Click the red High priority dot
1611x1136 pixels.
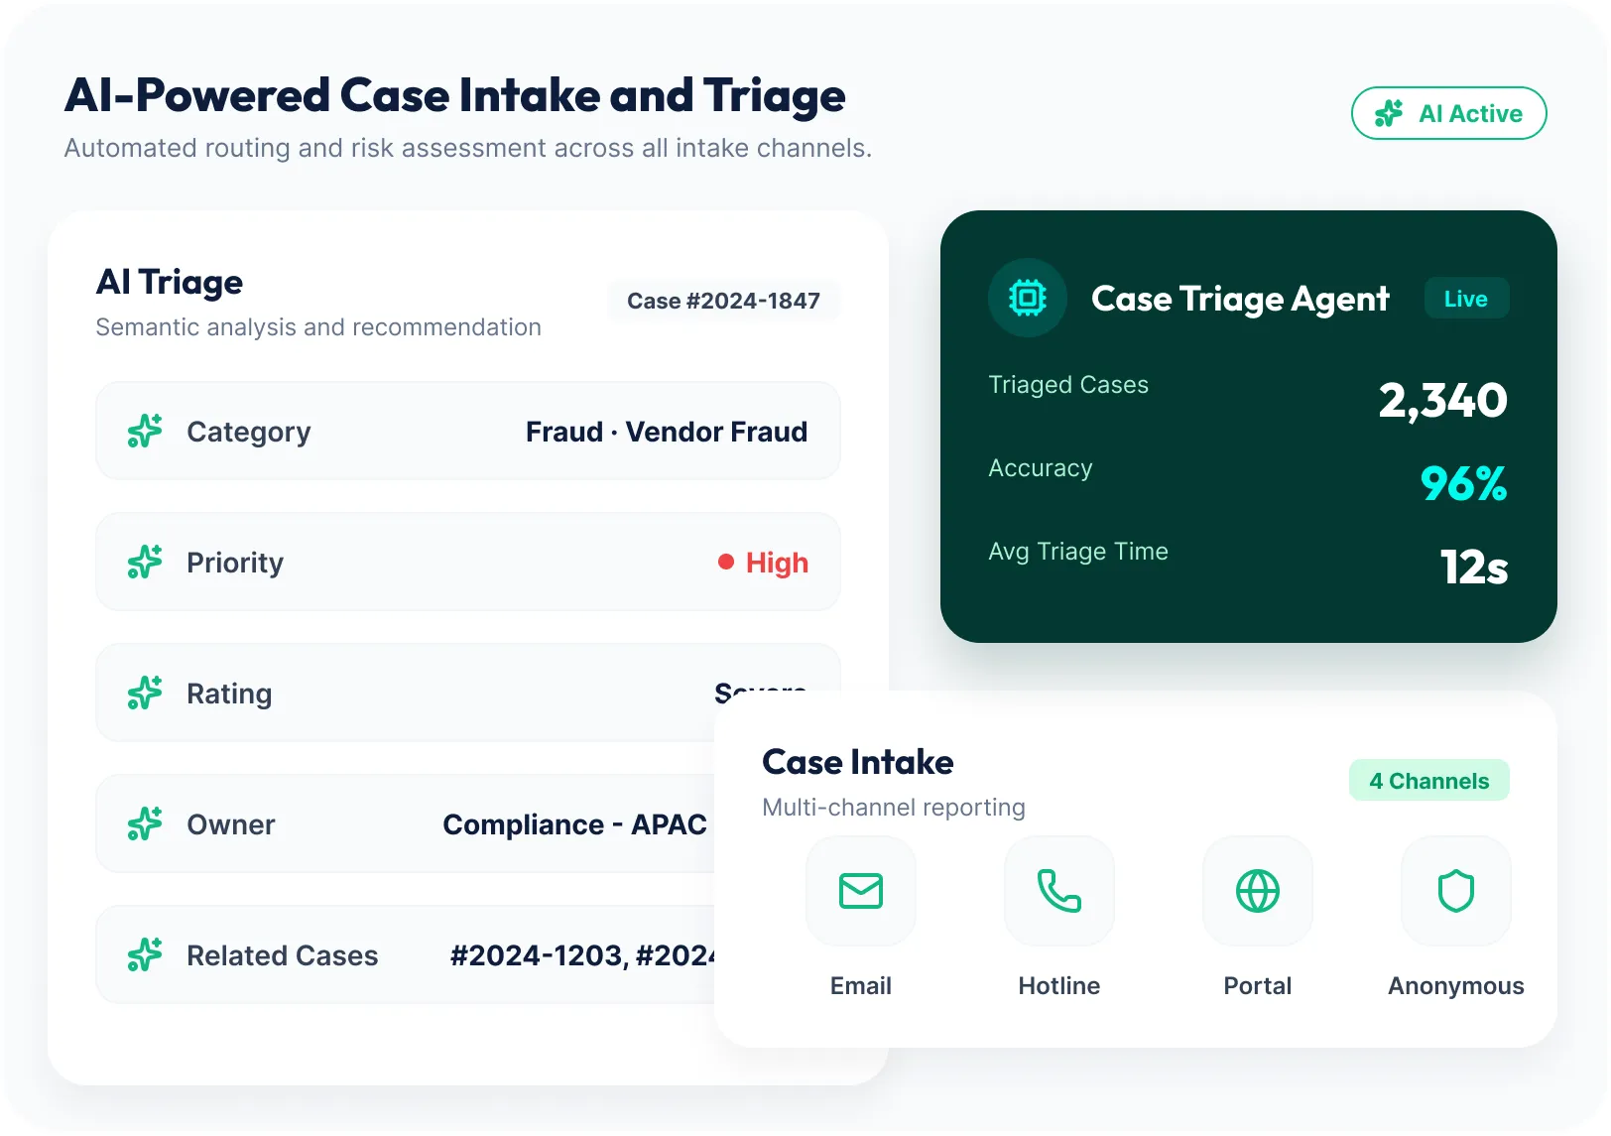[x=726, y=562]
